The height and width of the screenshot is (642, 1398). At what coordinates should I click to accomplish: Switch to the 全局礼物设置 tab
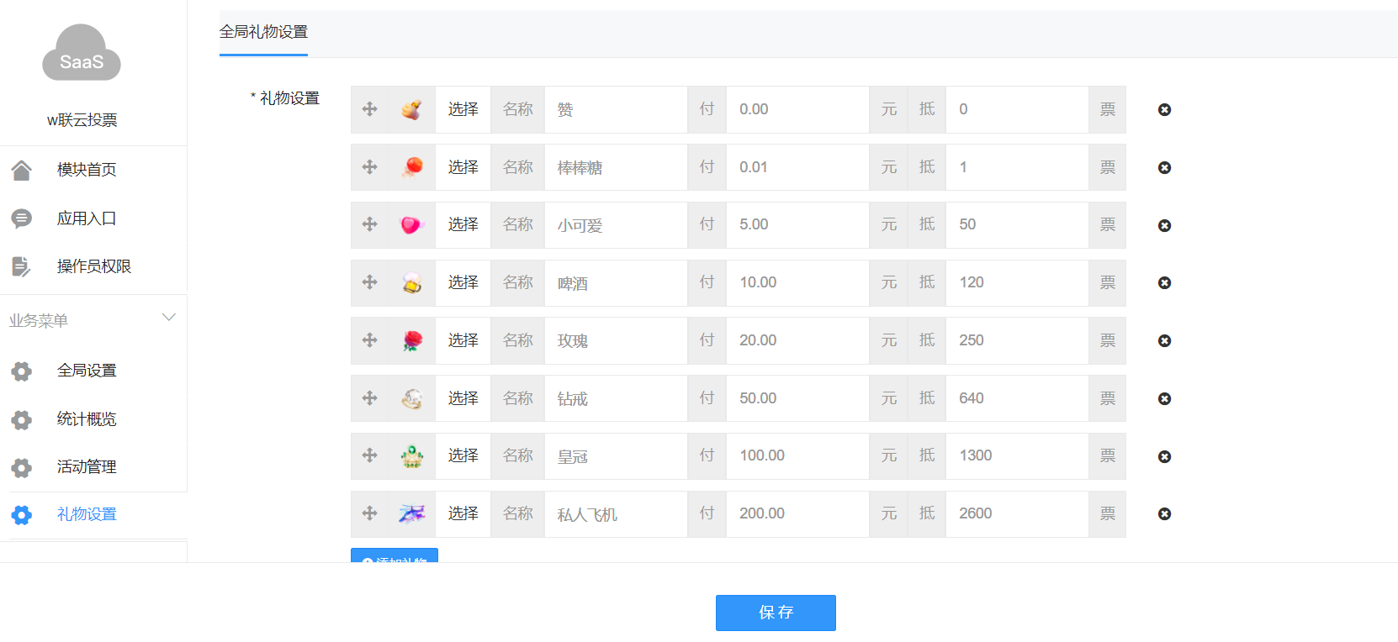[263, 32]
